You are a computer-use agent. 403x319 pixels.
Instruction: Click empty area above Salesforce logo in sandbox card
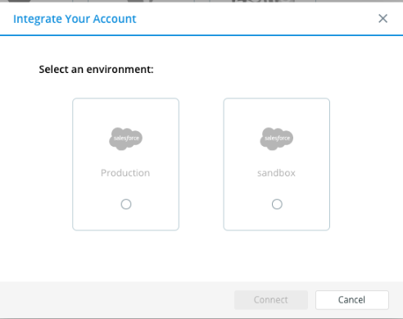277,112
